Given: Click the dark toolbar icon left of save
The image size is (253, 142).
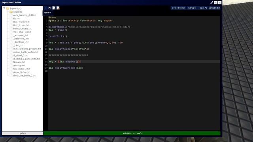Looking at the screenshot, I should [x=45, y=8].
